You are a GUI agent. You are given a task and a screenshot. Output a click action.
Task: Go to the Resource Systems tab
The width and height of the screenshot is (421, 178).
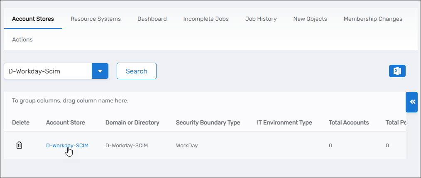coord(95,19)
